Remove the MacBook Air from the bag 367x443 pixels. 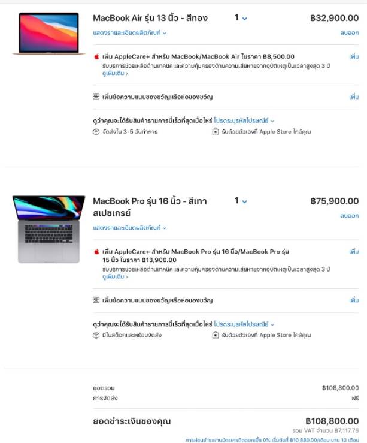pos(350,33)
